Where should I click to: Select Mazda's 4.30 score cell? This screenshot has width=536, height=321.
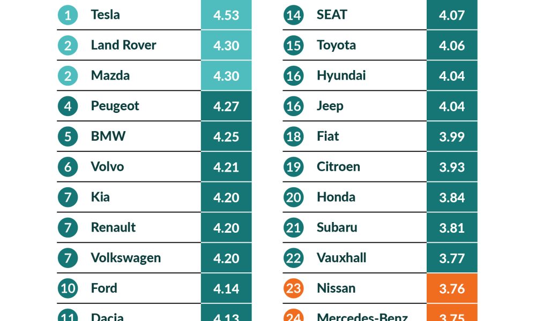[226, 76]
